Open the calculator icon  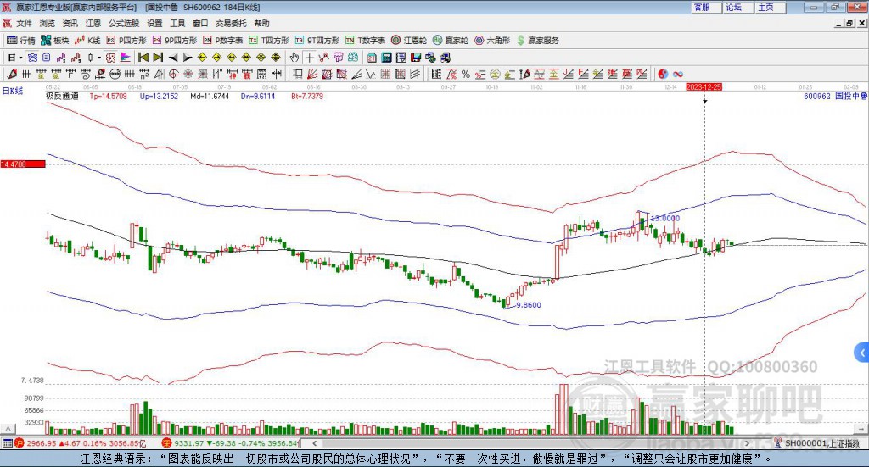(386, 58)
